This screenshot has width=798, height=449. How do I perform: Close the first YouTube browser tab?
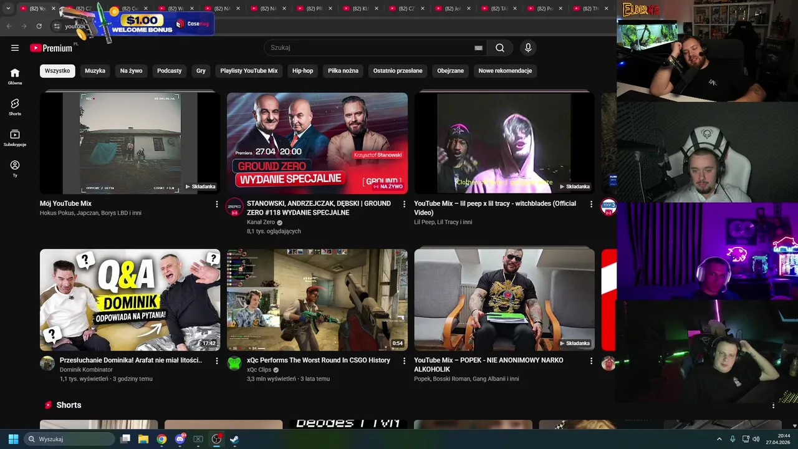54,9
